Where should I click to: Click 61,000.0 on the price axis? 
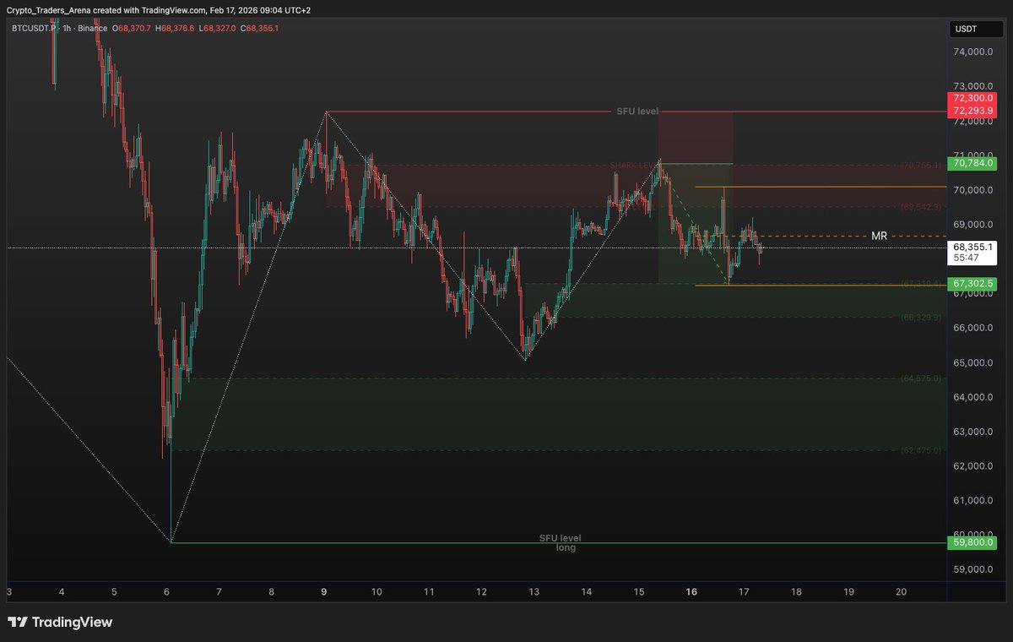pyautogui.click(x=972, y=500)
